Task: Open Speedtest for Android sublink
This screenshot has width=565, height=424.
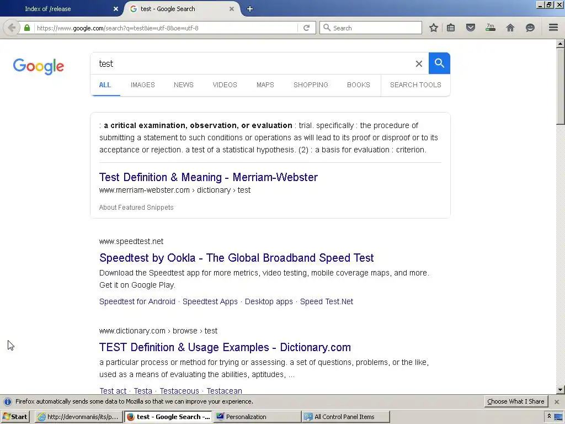Action: coord(137,301)
